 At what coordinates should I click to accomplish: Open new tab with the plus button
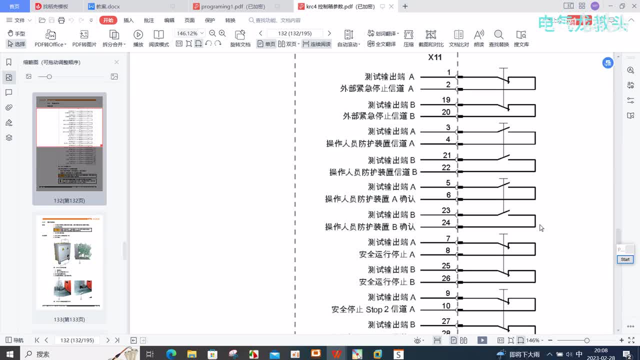click(x=405, y=6)
